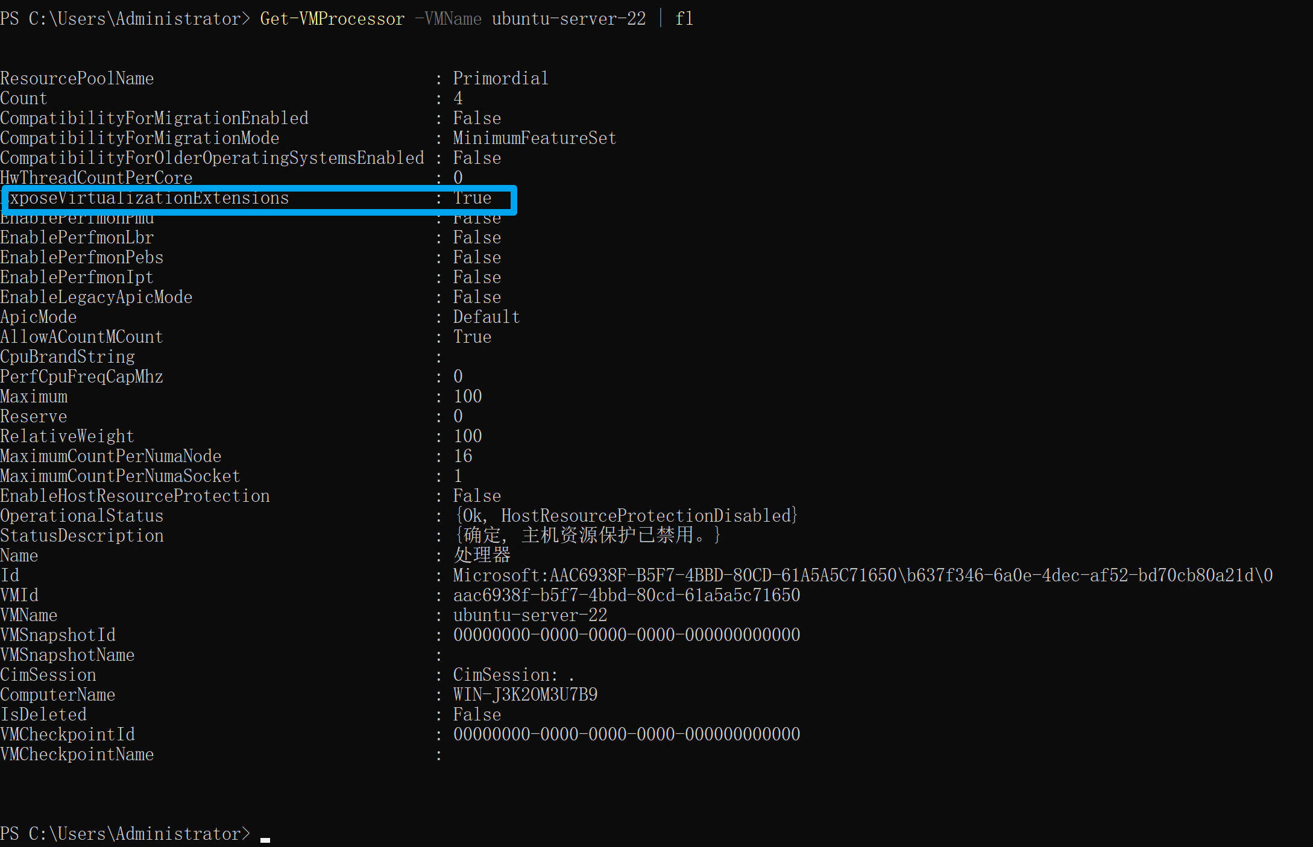This screenshot has width=1313, height=847.
Task: Select the Name value 处理器
Action: [x=482, y=555]
